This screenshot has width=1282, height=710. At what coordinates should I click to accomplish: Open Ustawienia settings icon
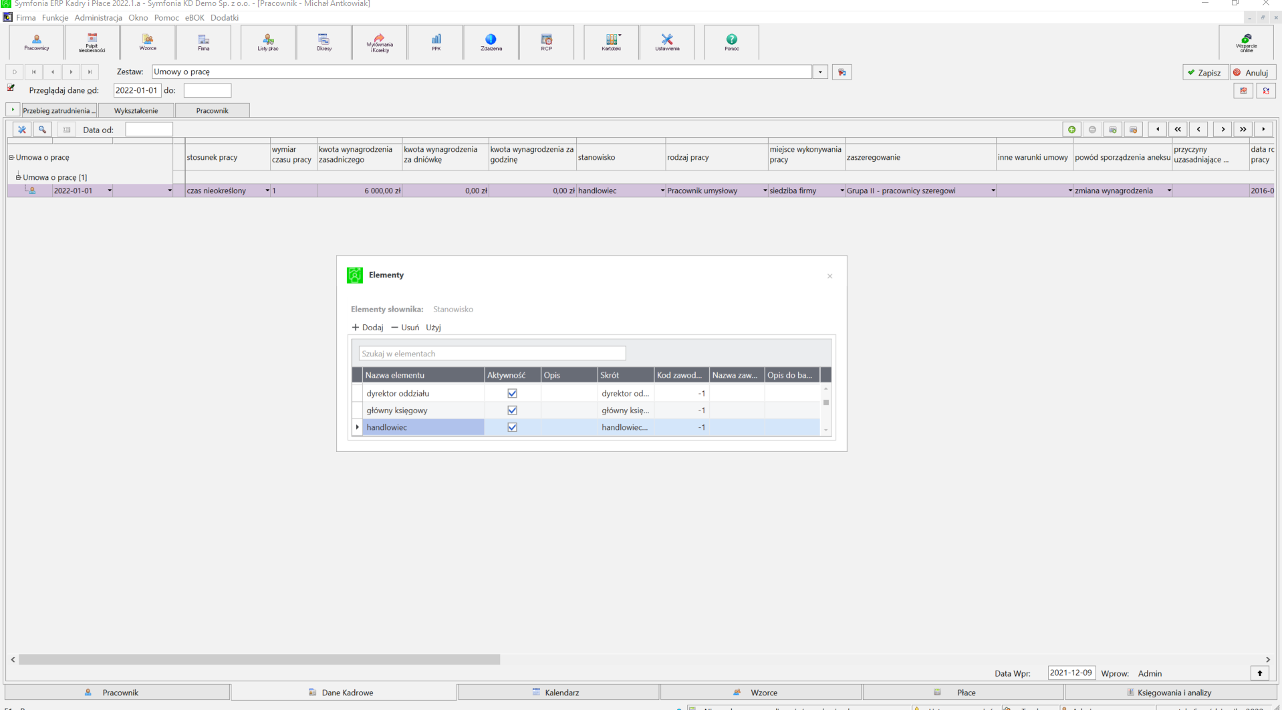pyautogui.click(x=667, y=42)
